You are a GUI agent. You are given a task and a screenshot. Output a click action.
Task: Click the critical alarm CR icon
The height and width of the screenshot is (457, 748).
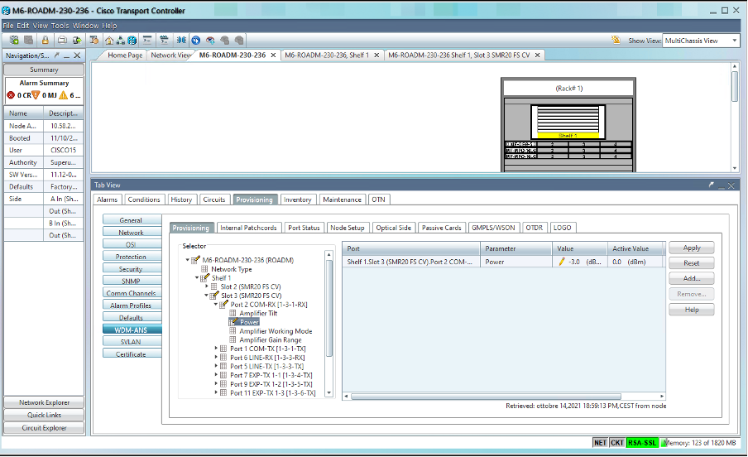click(x=11, y=95)
